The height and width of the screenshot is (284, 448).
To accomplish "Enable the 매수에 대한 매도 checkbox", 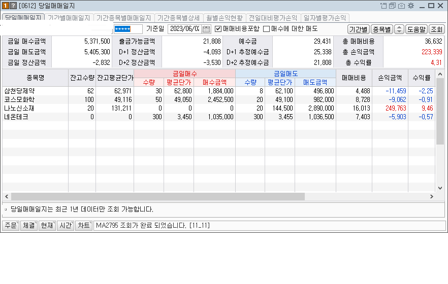I will point(266,29).
